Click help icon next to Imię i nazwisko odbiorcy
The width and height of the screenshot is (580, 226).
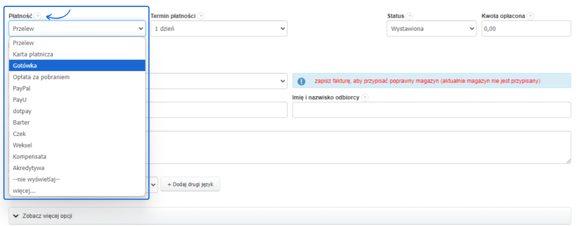point(365,97)
